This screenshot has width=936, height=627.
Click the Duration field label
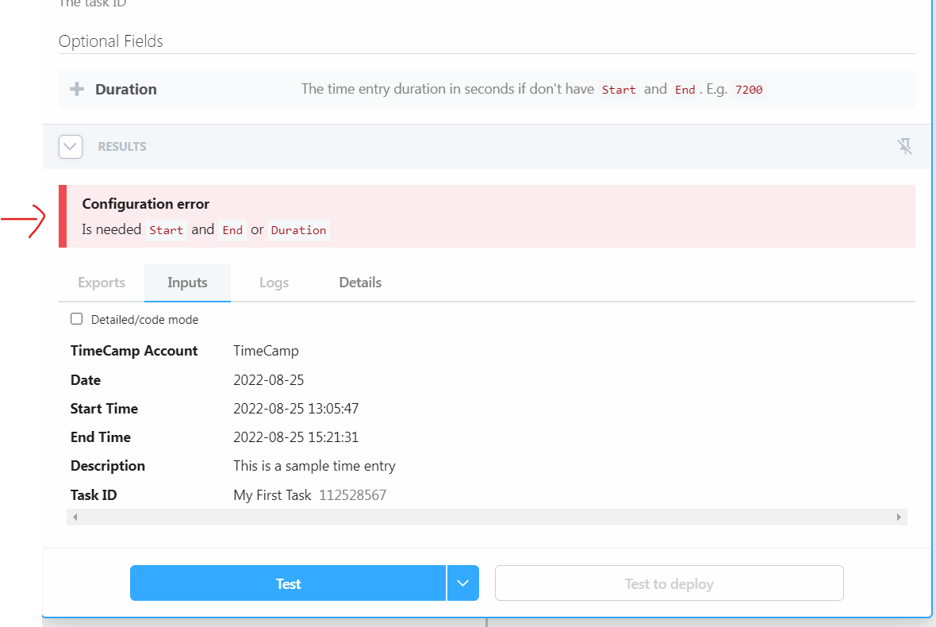(126, 89)
